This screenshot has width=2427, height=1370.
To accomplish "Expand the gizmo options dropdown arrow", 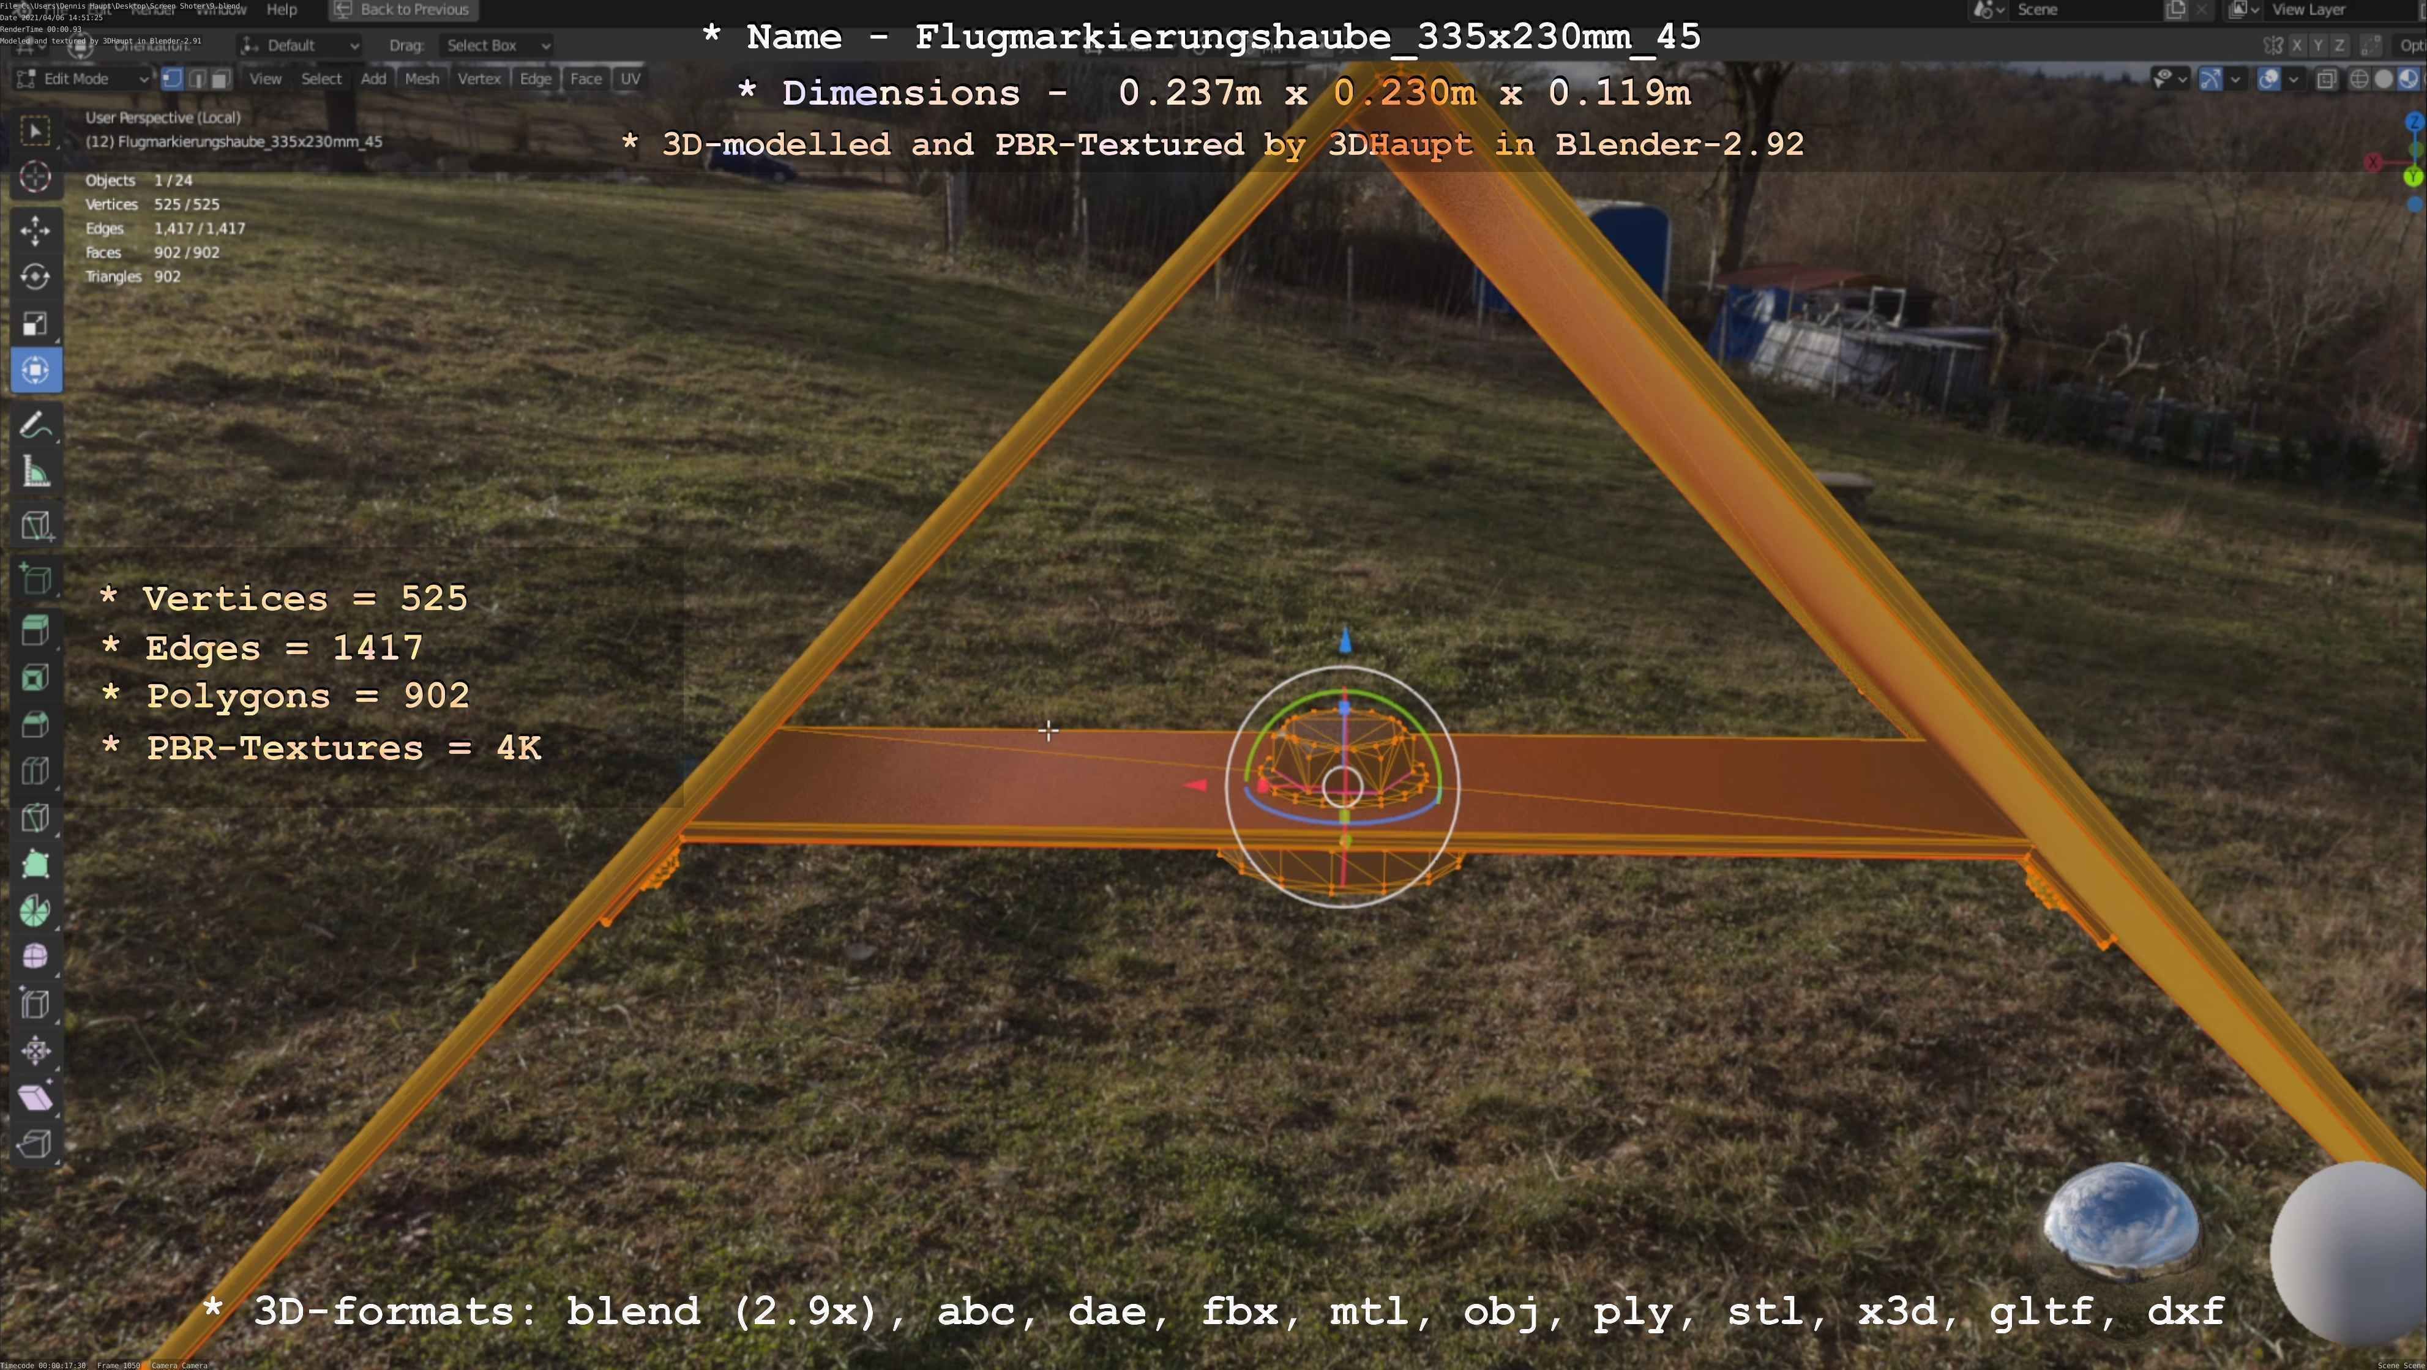I will tap(2235, 79).
